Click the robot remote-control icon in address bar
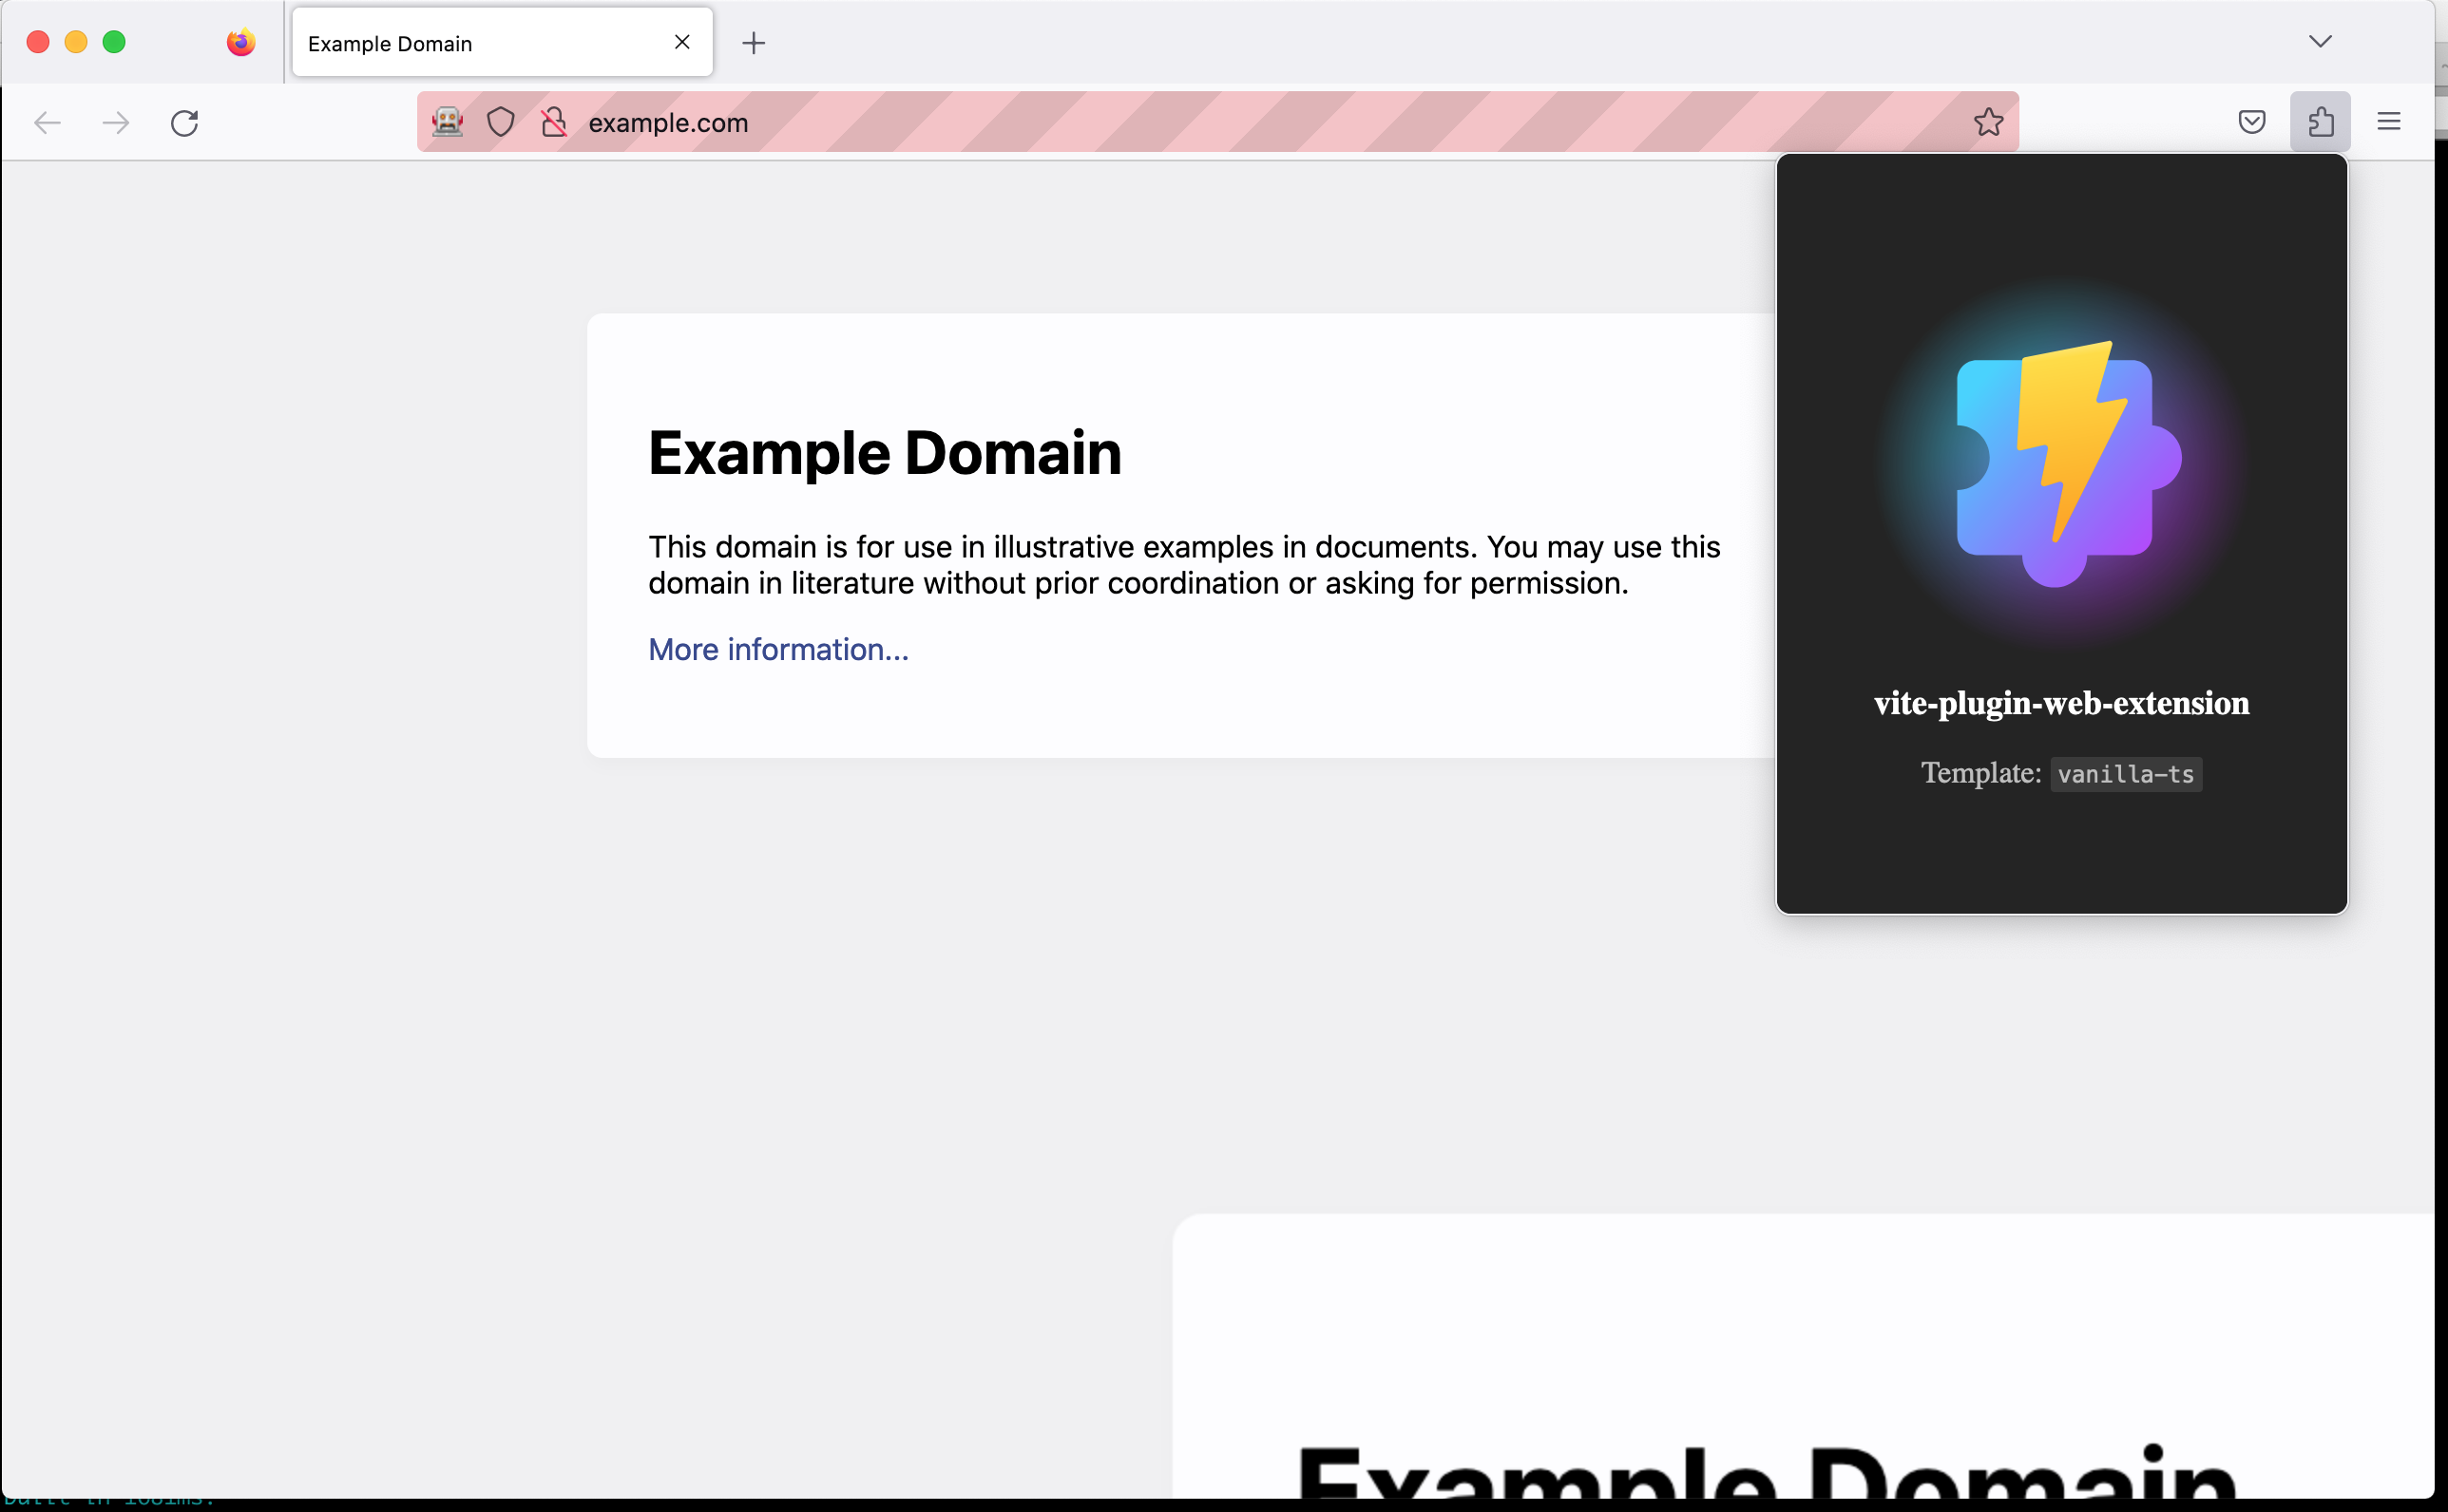This screenshot has width=2448, height=1512. [x=448, y=122]
